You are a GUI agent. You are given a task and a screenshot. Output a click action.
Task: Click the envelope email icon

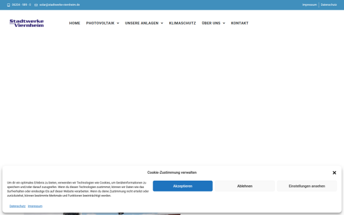point(36,5)
